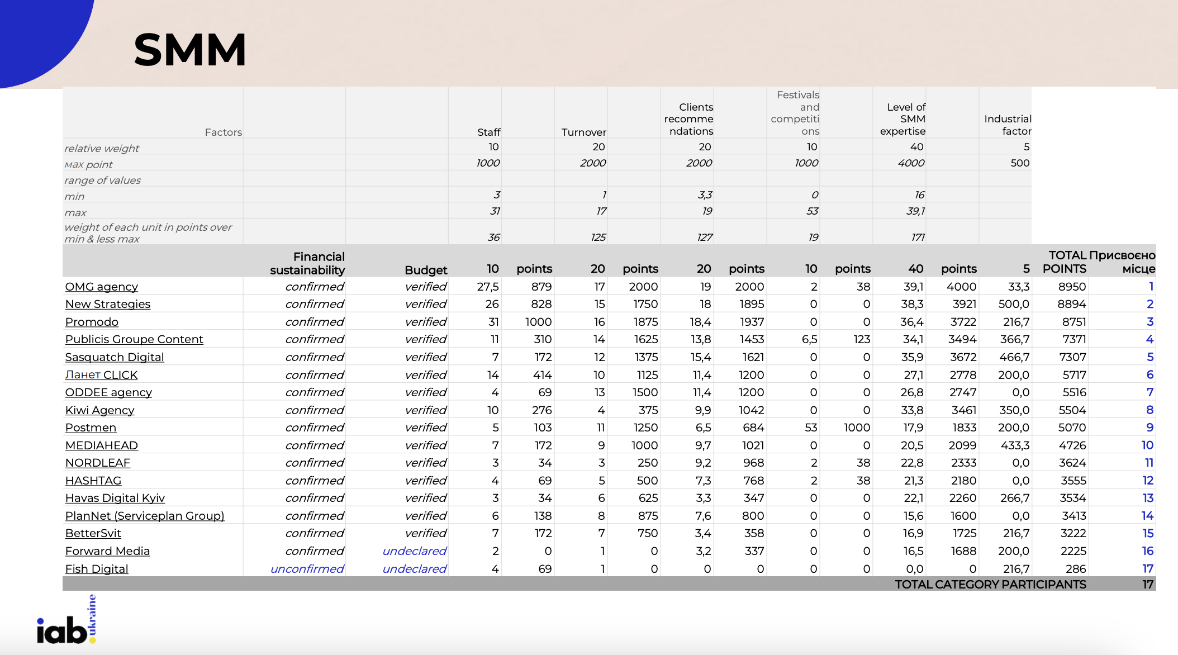Image resolution: width=1178 pixels, height=655 pixels.
Task: Select New Strategies industrial factor 500,0
Action: pyautogui.click(x=1014, y=304)
